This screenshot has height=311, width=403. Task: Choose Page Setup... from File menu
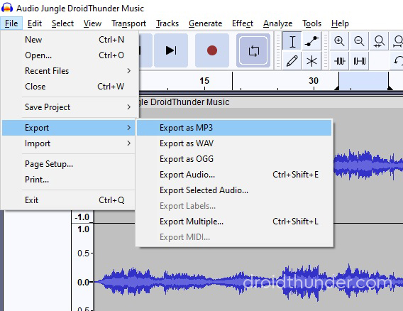tap(69, 164)
